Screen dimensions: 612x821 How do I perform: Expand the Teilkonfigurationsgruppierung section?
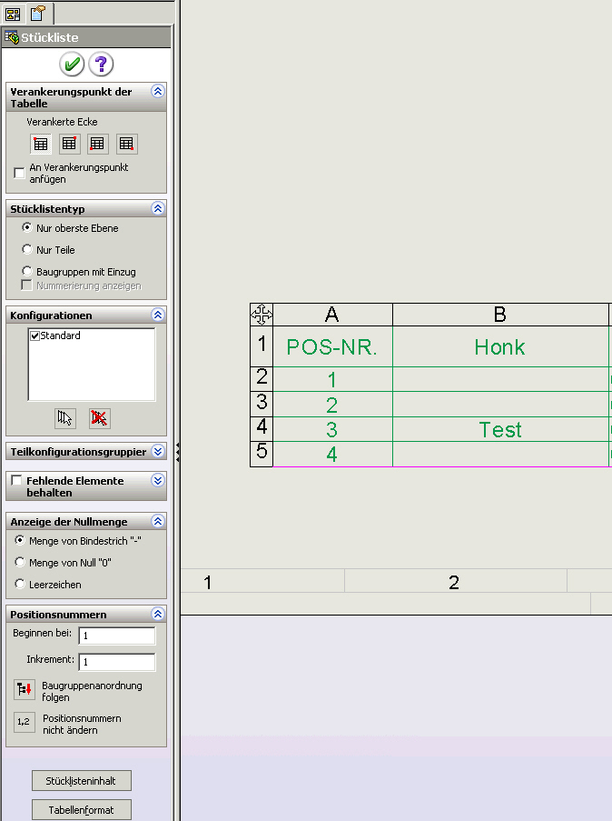click(158, 451)
